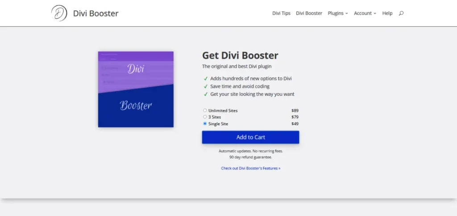Click the Divi Booster product image
The height and width of the screenshot is (216, 457).
click(136, 89)
